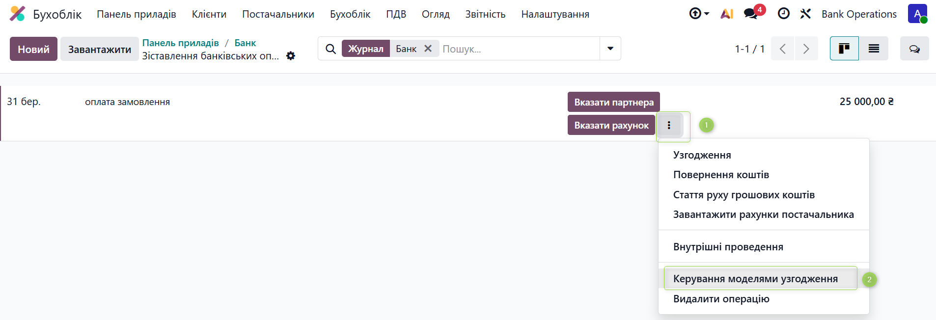Remove the Банк journal filter
This screenshot has width=936, height=320.
coord(428,49)
